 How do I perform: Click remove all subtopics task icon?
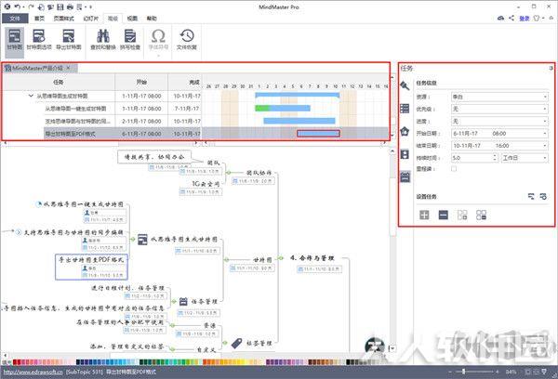(481, 215)
